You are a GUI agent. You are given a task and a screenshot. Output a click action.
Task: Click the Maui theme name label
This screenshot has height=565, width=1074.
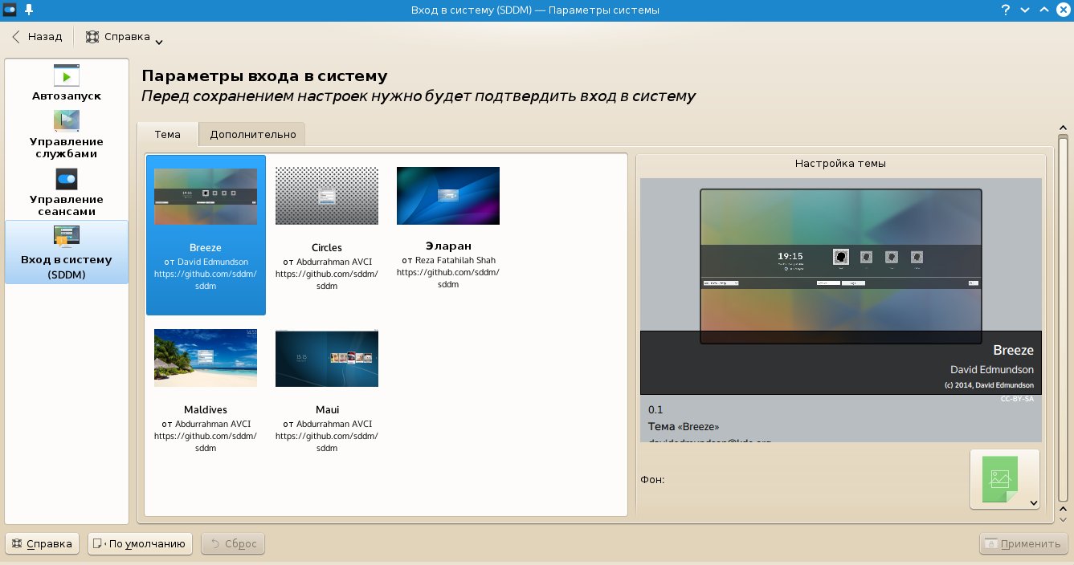[x=327, y=410]
